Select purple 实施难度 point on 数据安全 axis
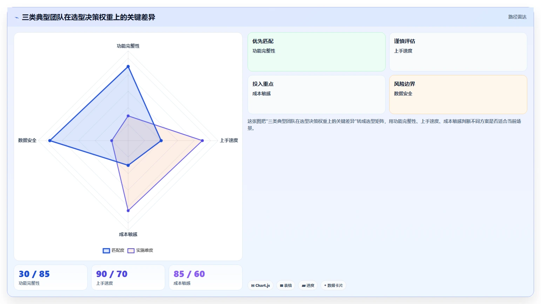Screen dimensions: 541x304 click(x=111, y=141)
